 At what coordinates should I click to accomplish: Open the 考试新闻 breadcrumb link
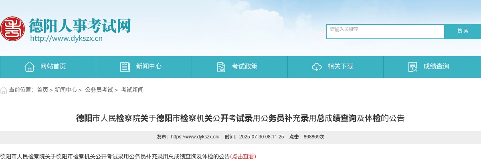point(132,90)
